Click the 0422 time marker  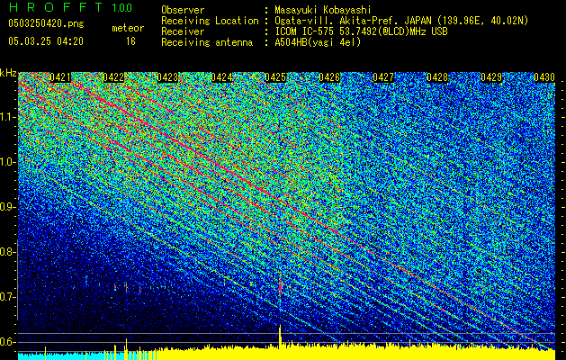pyautogui.click(x=113, y=77)
